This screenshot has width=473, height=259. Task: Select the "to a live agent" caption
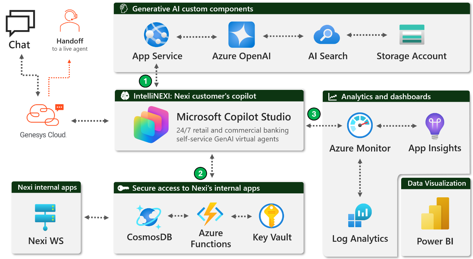click(x=70, y=49)
